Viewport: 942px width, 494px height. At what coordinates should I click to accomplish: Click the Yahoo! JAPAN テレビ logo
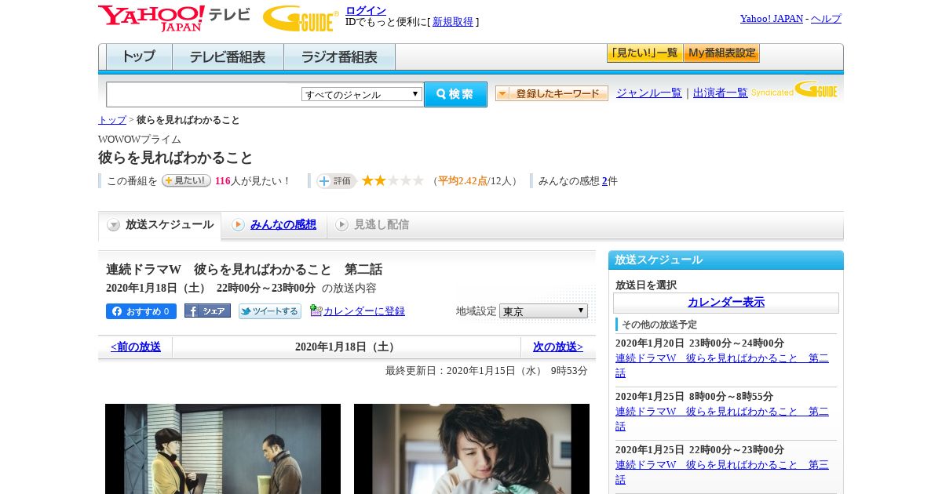174,17
